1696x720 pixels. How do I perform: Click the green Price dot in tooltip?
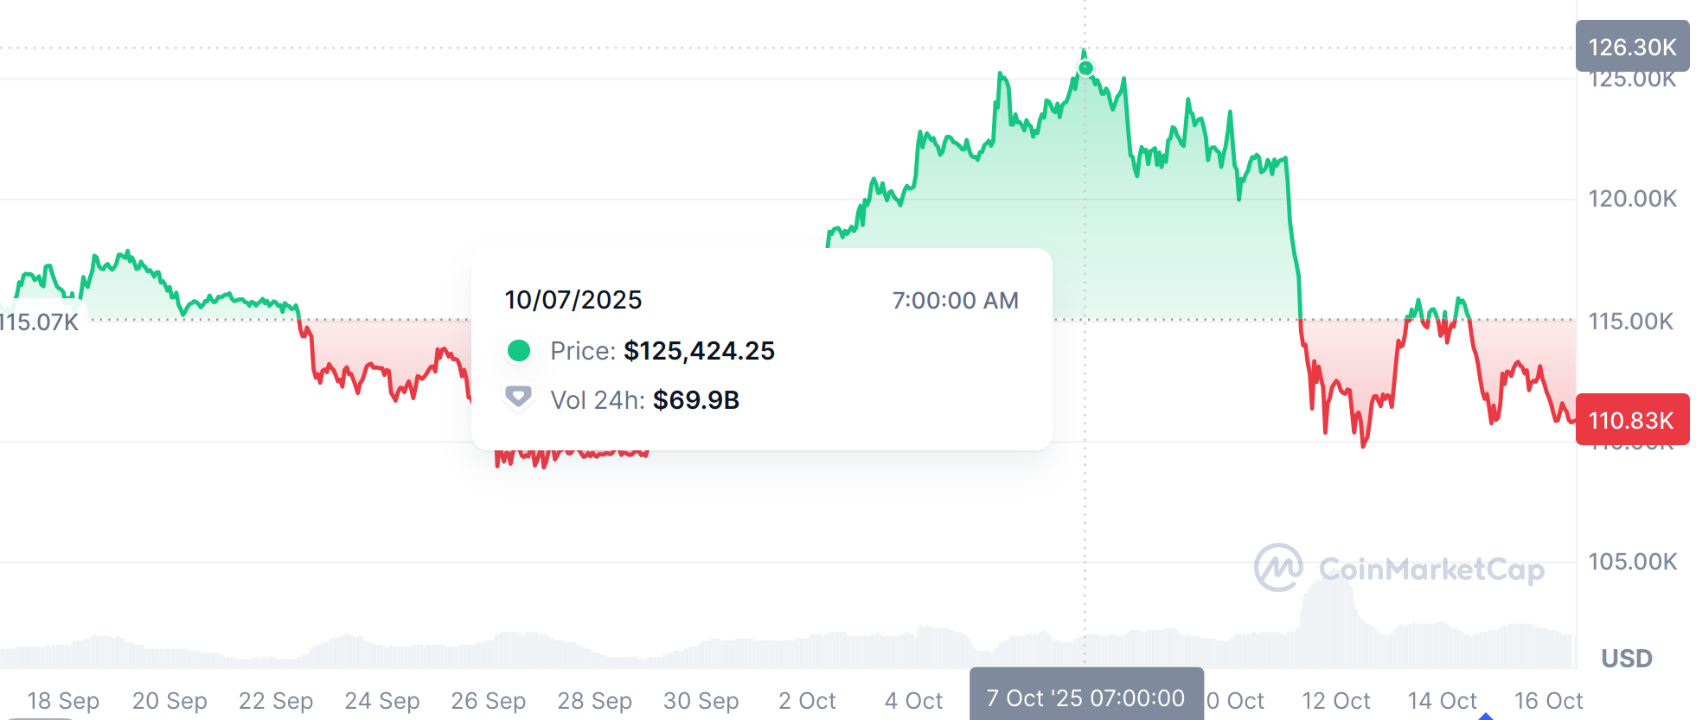point(518,350)
